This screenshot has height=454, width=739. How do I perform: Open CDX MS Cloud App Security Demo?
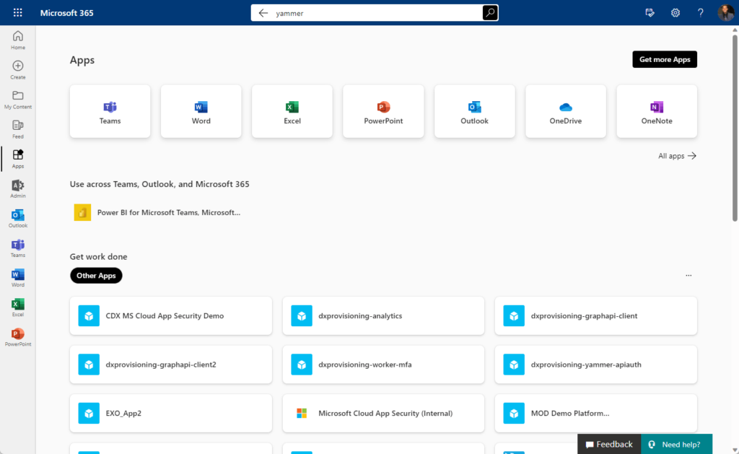[x=171, y=316]
